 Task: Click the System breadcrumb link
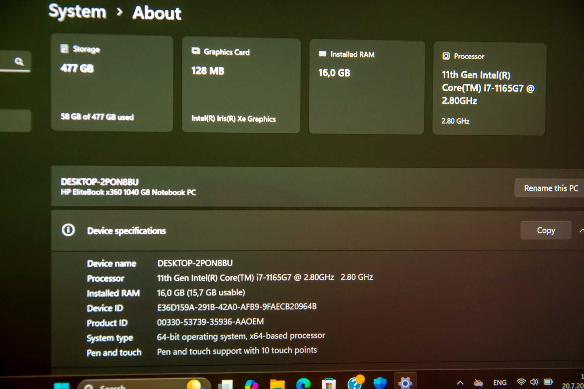point(77,12)
